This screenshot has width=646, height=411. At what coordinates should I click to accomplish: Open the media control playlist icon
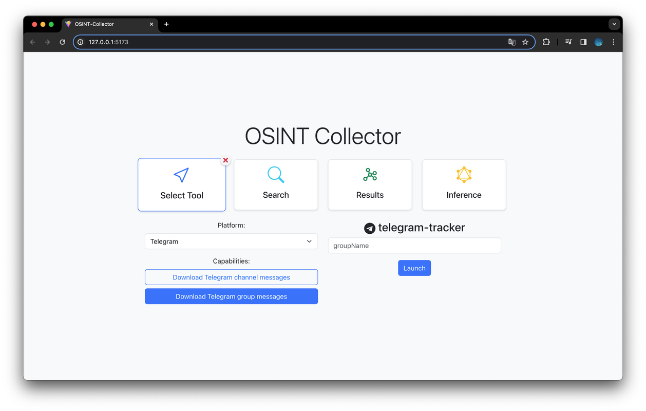point(568,42)
